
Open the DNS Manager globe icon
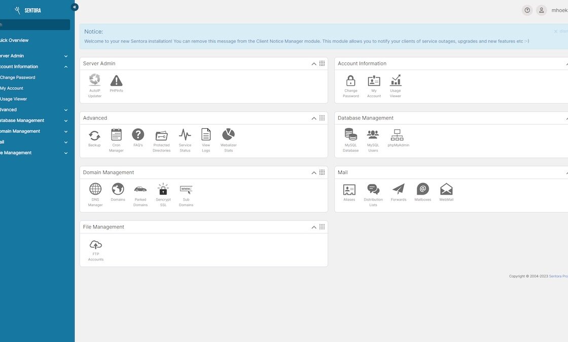pyautogui.click(x=95, y=189)
